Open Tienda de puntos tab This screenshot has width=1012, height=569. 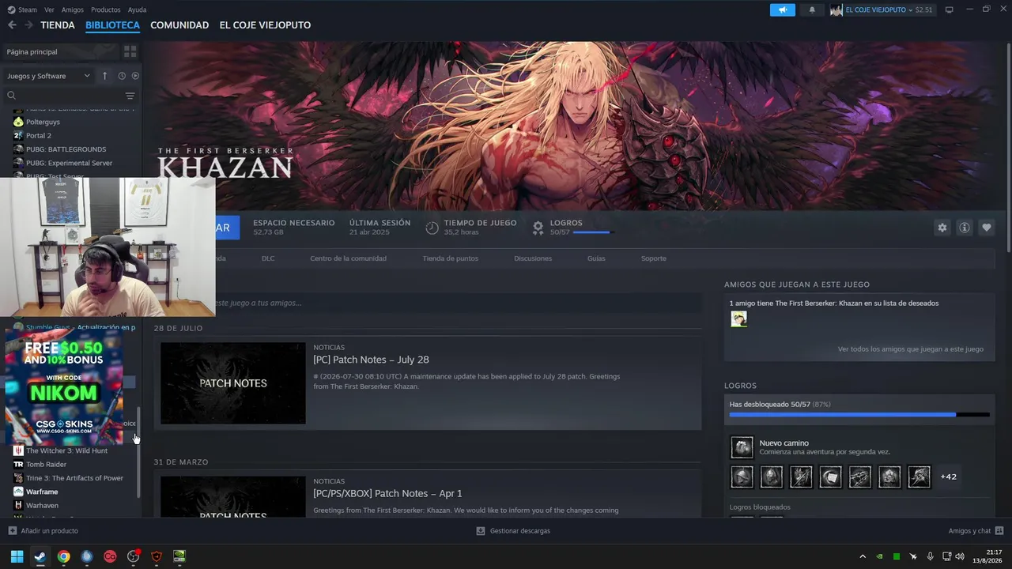451,258
